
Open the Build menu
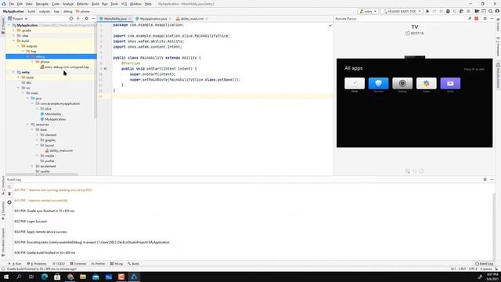point(96,4)
